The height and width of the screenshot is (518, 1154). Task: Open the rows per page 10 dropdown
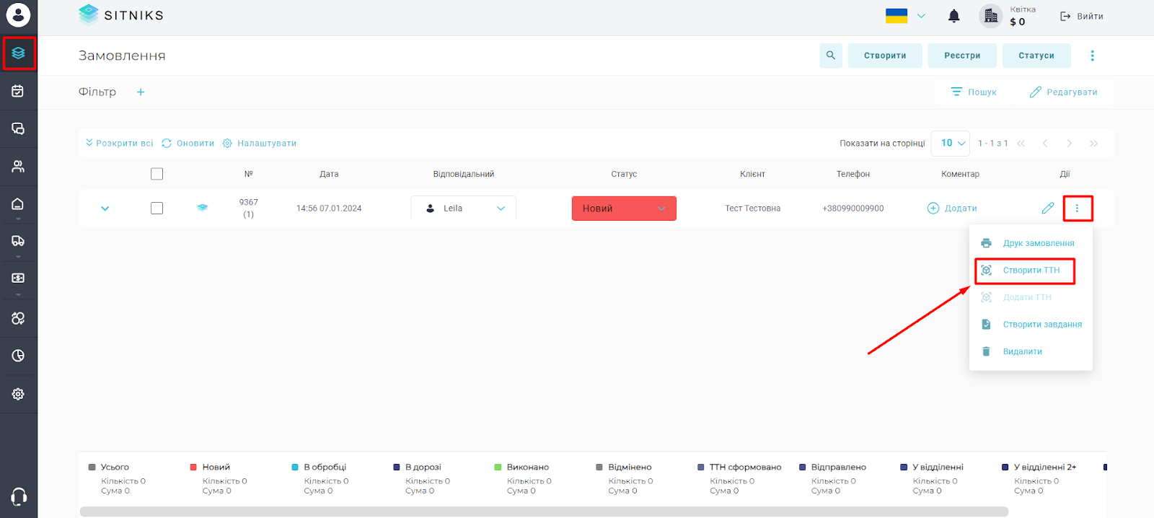click(x=950, y=144)
